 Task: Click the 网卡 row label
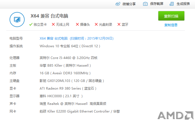[x=13, y=111]
